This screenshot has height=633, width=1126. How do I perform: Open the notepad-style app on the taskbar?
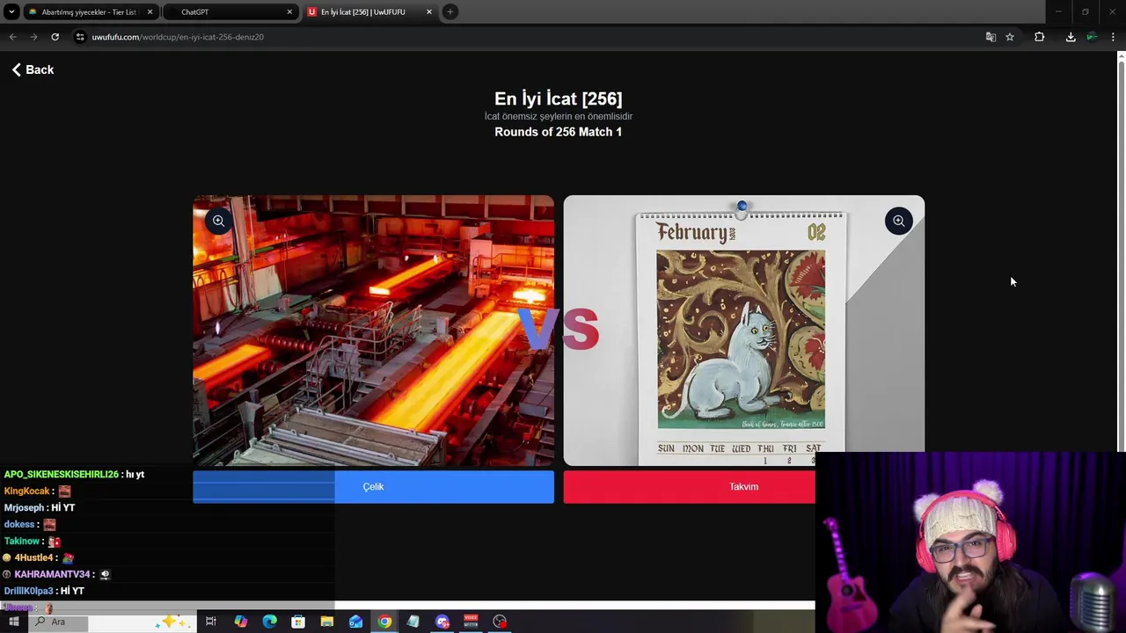(413, 622)
